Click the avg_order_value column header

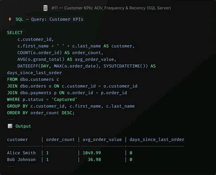pos(102,139)
